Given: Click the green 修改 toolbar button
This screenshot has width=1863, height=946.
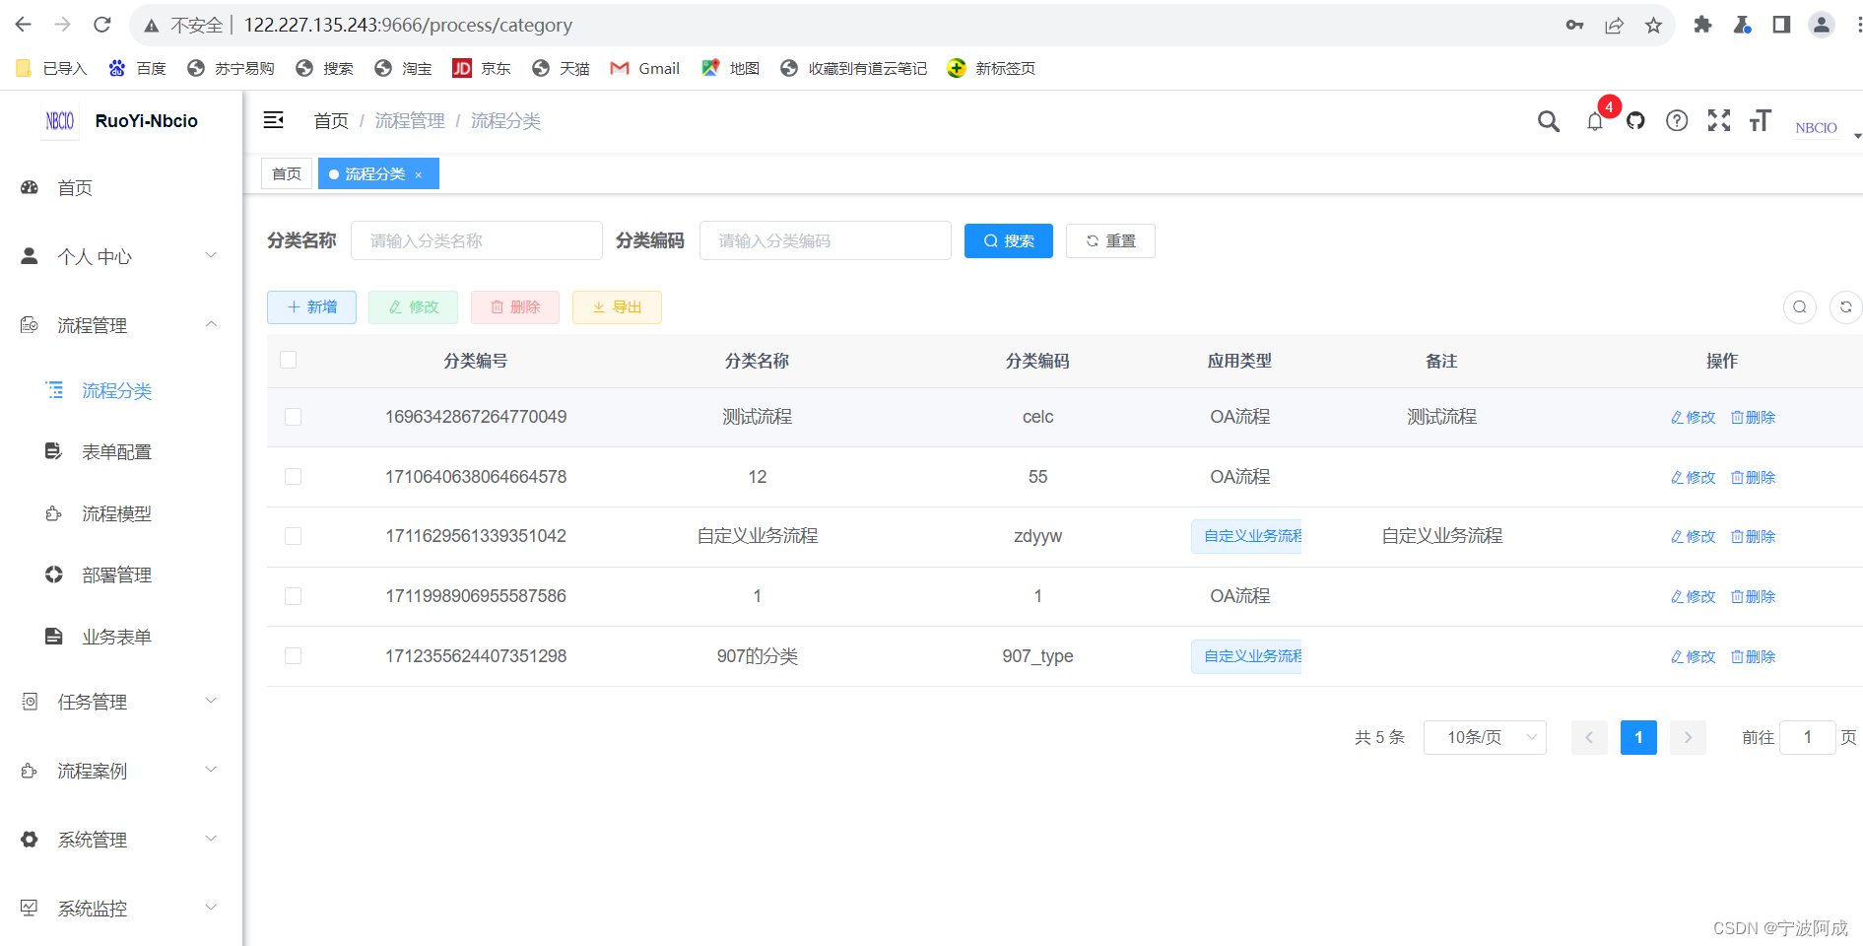Looking at the screenshot, I should (414, 307).
